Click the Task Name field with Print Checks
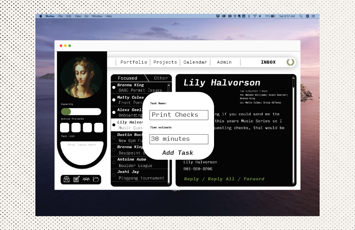355x230 pixels. 179,115
